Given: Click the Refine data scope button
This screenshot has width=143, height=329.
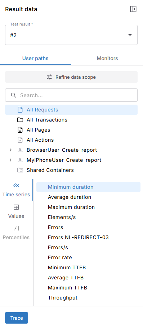Looking at the screenshot, I should [x=71, y=77].
